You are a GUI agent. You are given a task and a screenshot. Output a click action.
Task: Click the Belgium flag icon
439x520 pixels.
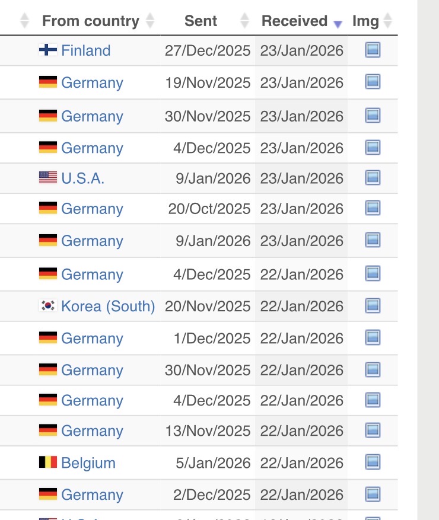coord(48,462)
